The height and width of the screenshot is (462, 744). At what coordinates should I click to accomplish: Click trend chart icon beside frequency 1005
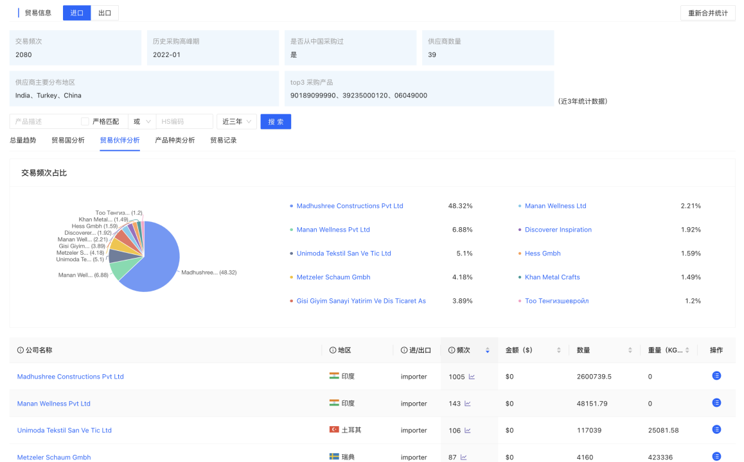472,377
